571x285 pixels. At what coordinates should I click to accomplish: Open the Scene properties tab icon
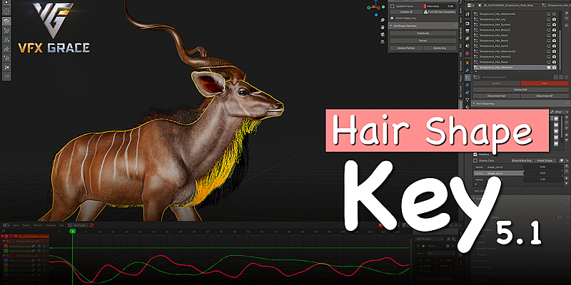click(468, 45)
